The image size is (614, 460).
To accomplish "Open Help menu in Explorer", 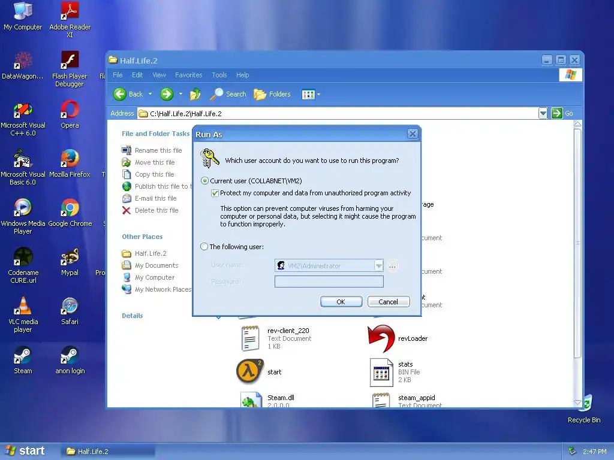I will (x=242, y=75).
